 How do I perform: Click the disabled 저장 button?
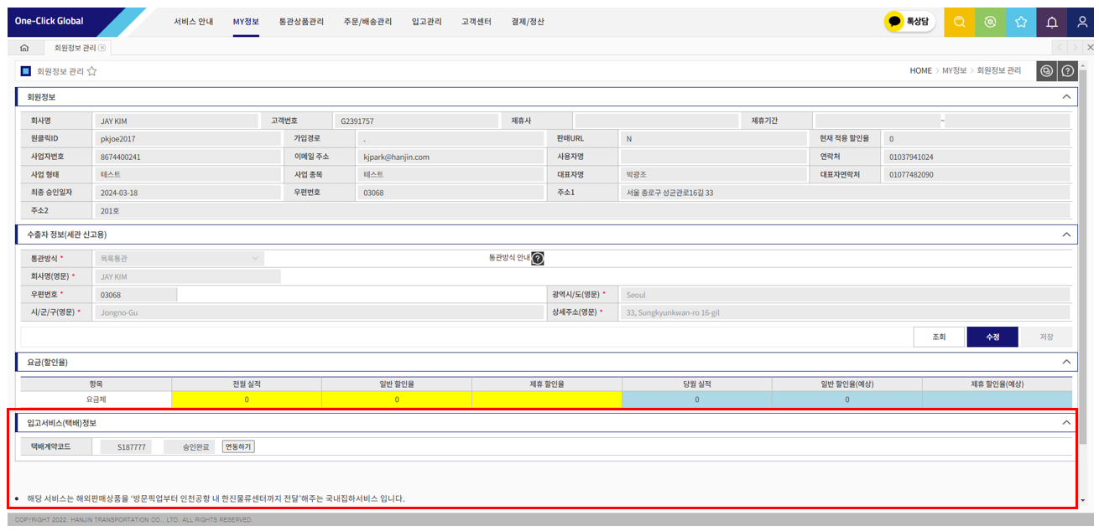point(1046,337)
